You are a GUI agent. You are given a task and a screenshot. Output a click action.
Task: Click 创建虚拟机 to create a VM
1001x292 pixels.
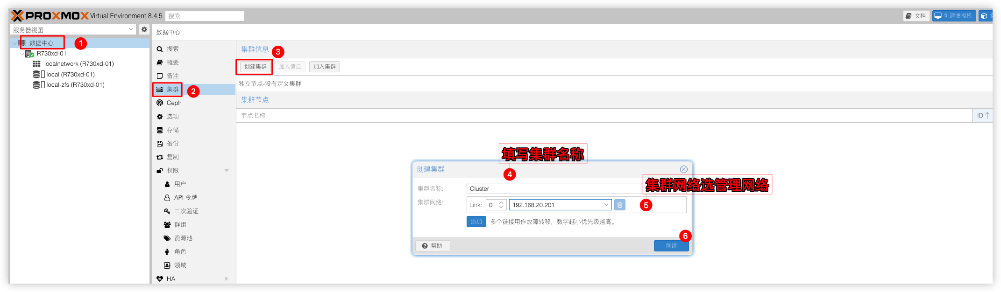point(954,16)
